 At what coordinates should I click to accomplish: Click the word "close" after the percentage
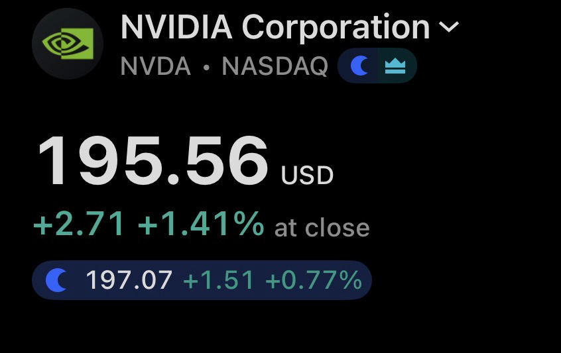click(x=336, y=228)
